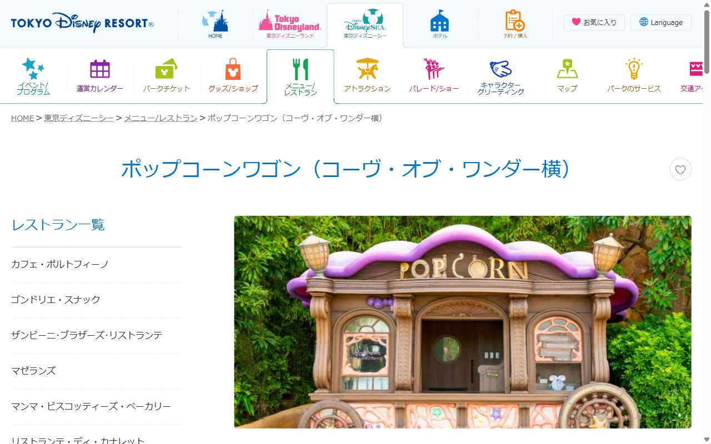Open the パークチケット ticket icon
This screenshot has width=711, height=444.
(x=167, y=76)
